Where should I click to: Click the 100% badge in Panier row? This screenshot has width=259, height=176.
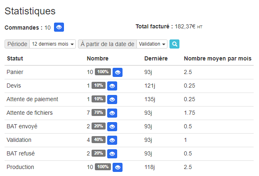click(103, 72)
